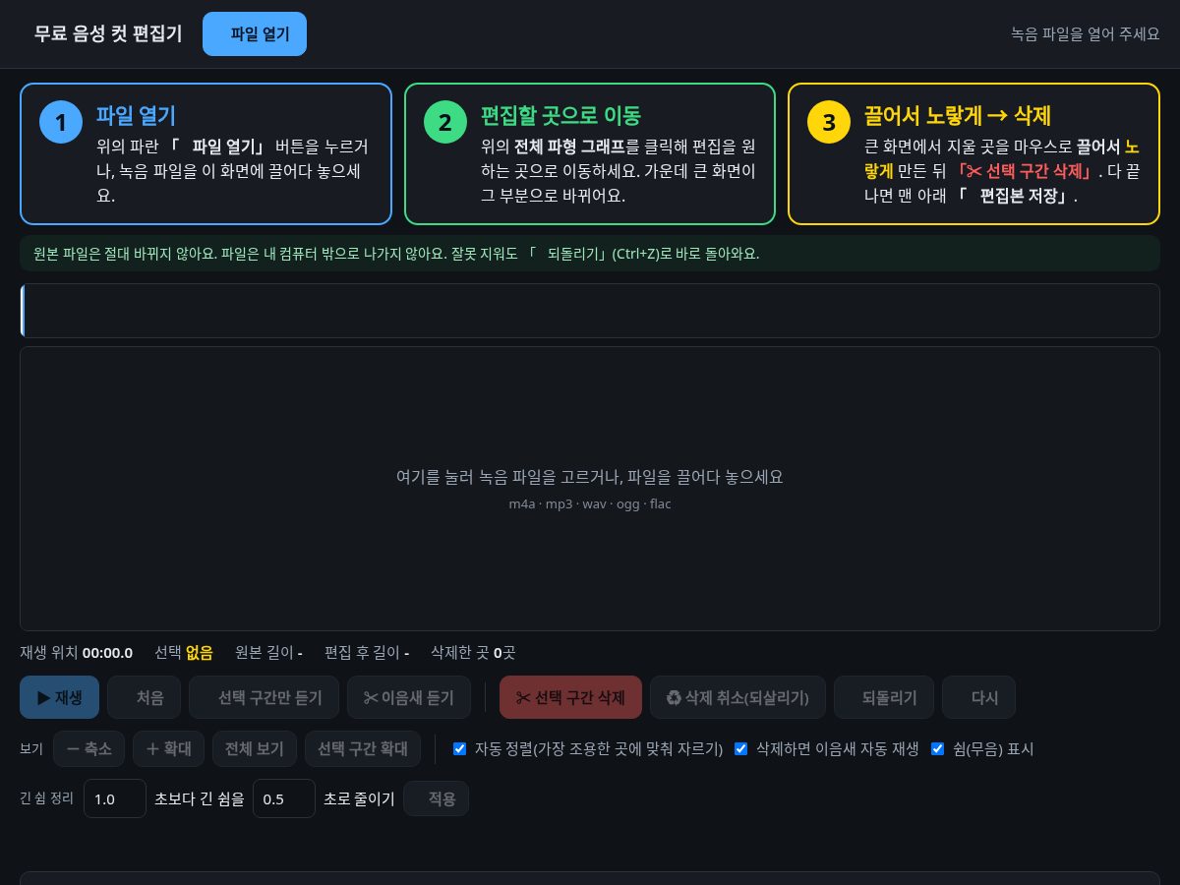Click the scissors icon in 이음새 듣기
Viewport: 1180px width, 885px height.
click(371, 697)
